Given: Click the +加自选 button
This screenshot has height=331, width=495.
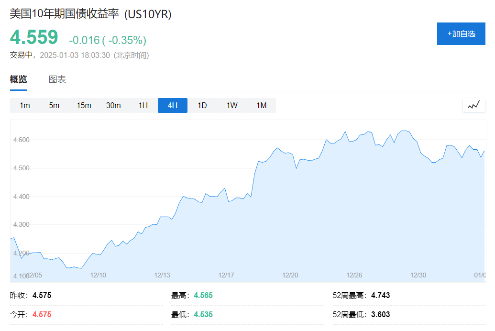Looking at the screenshot, I should coord(461,33).
